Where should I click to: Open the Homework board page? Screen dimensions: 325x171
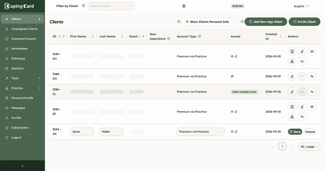pos(22,39)
